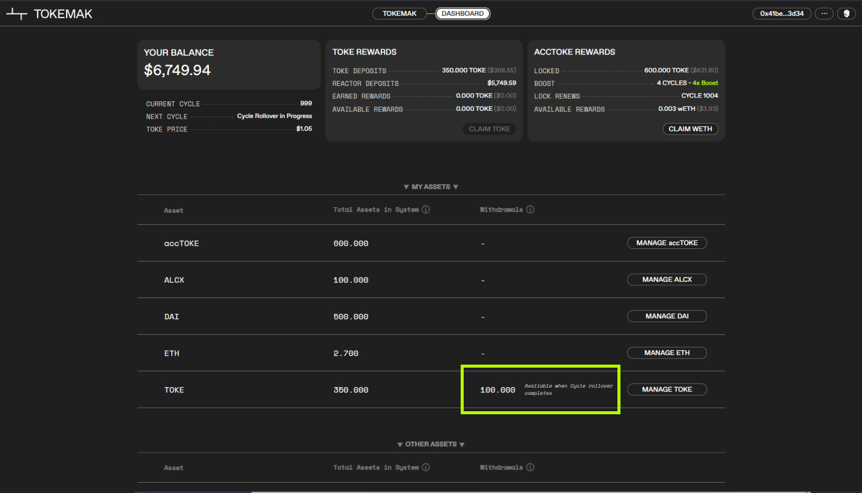Click 'Available when Cycle rollover completes' note
862x493 pixels.
pos(568,389)
